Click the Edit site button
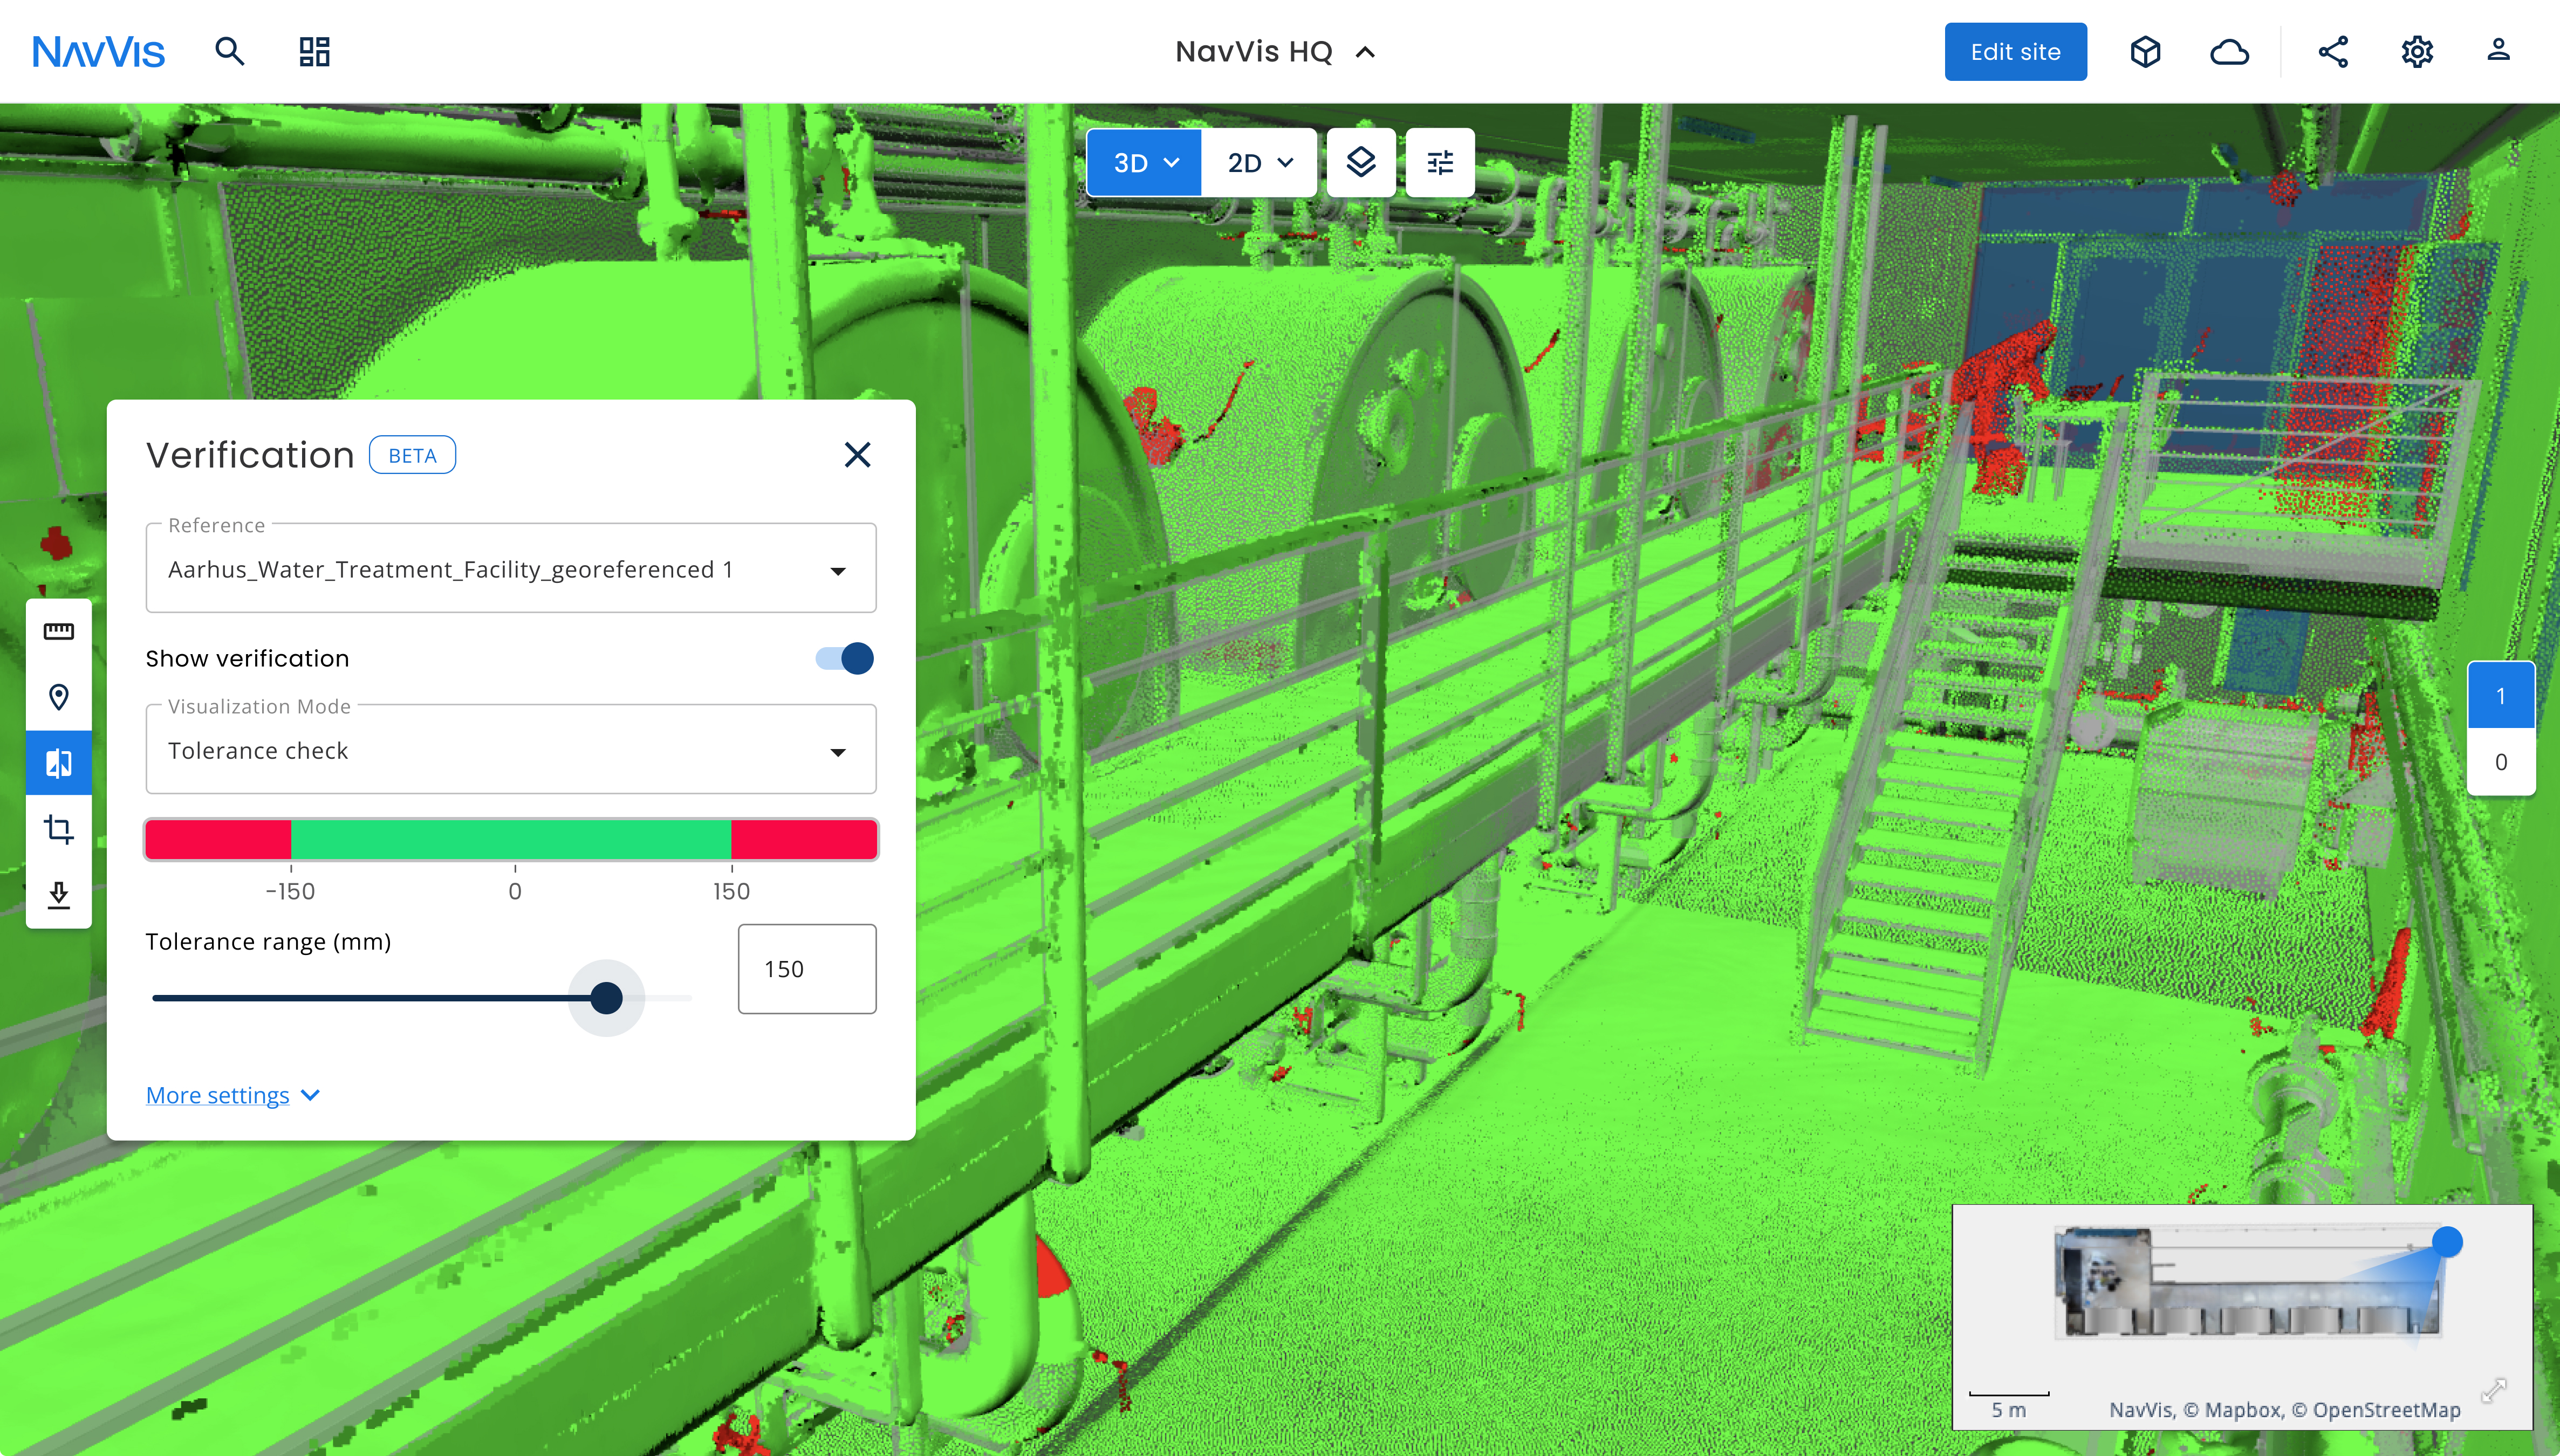Screen dimensions: 2560x1456 click(x=2015, y=51)
